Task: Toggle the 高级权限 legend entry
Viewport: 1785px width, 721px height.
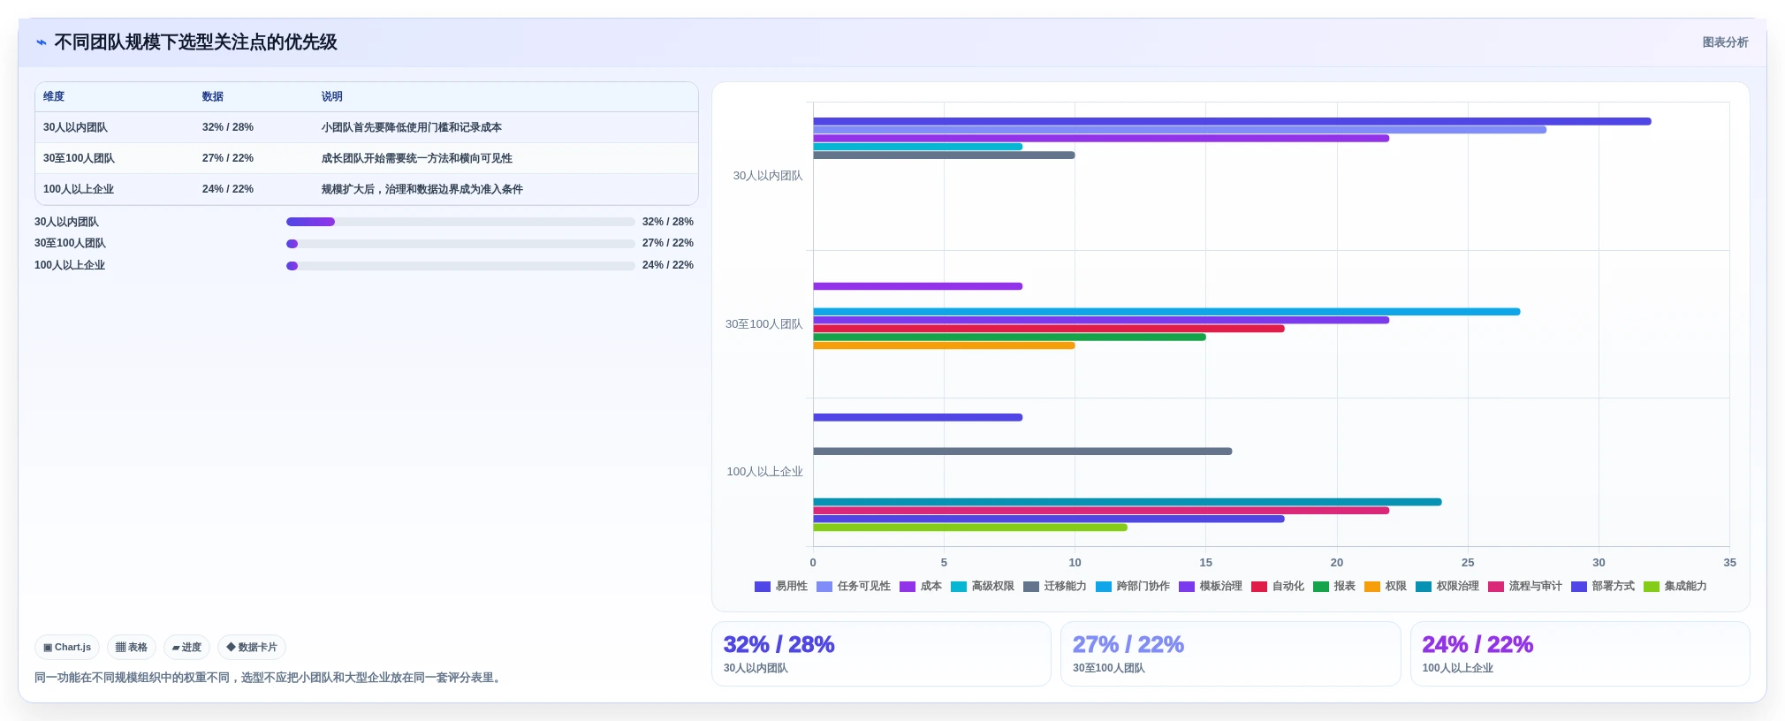Action: 983,587
